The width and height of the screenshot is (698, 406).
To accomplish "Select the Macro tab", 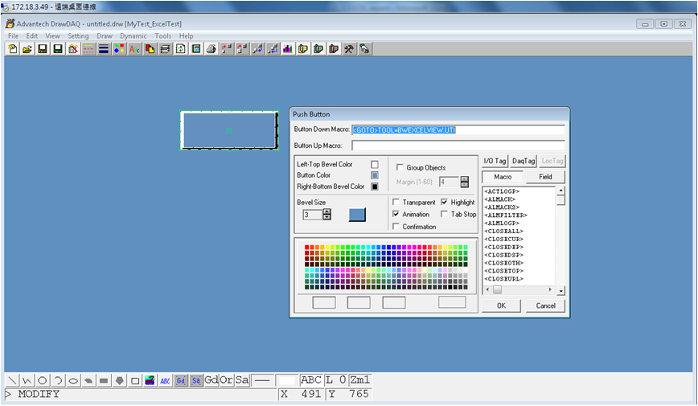I will (x=503, y=177).
